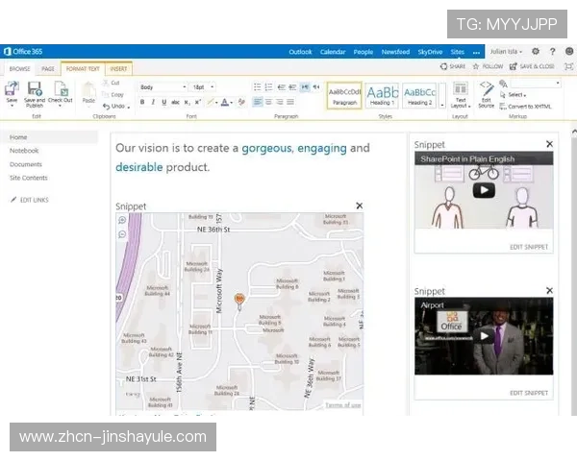Open the 18pt font size dropdown
577x461 pixels.
point(205,86)
